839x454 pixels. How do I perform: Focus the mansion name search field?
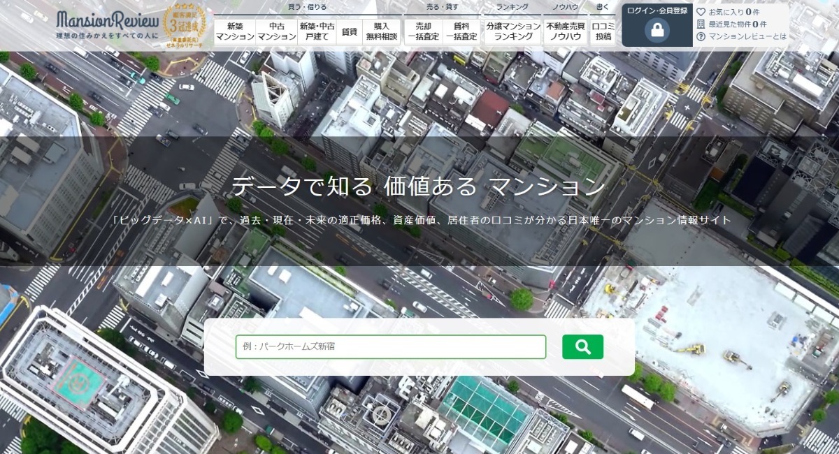click(390, 346)
